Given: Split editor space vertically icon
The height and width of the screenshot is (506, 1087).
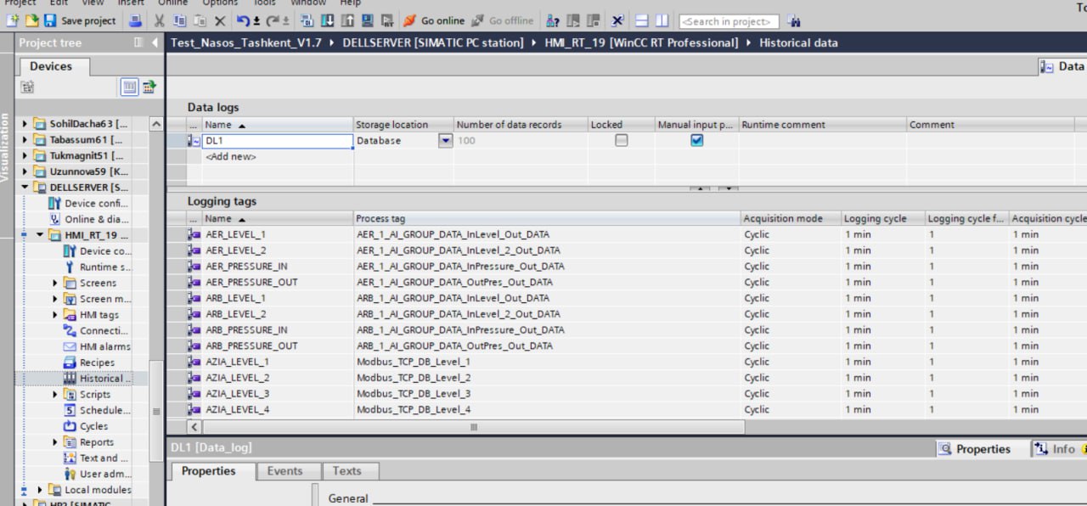Looking at the screenshot, I should coord(662,20).
